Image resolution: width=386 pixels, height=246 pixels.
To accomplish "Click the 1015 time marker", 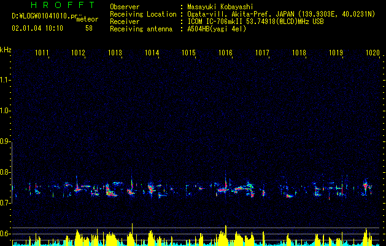I will (188, 53).
